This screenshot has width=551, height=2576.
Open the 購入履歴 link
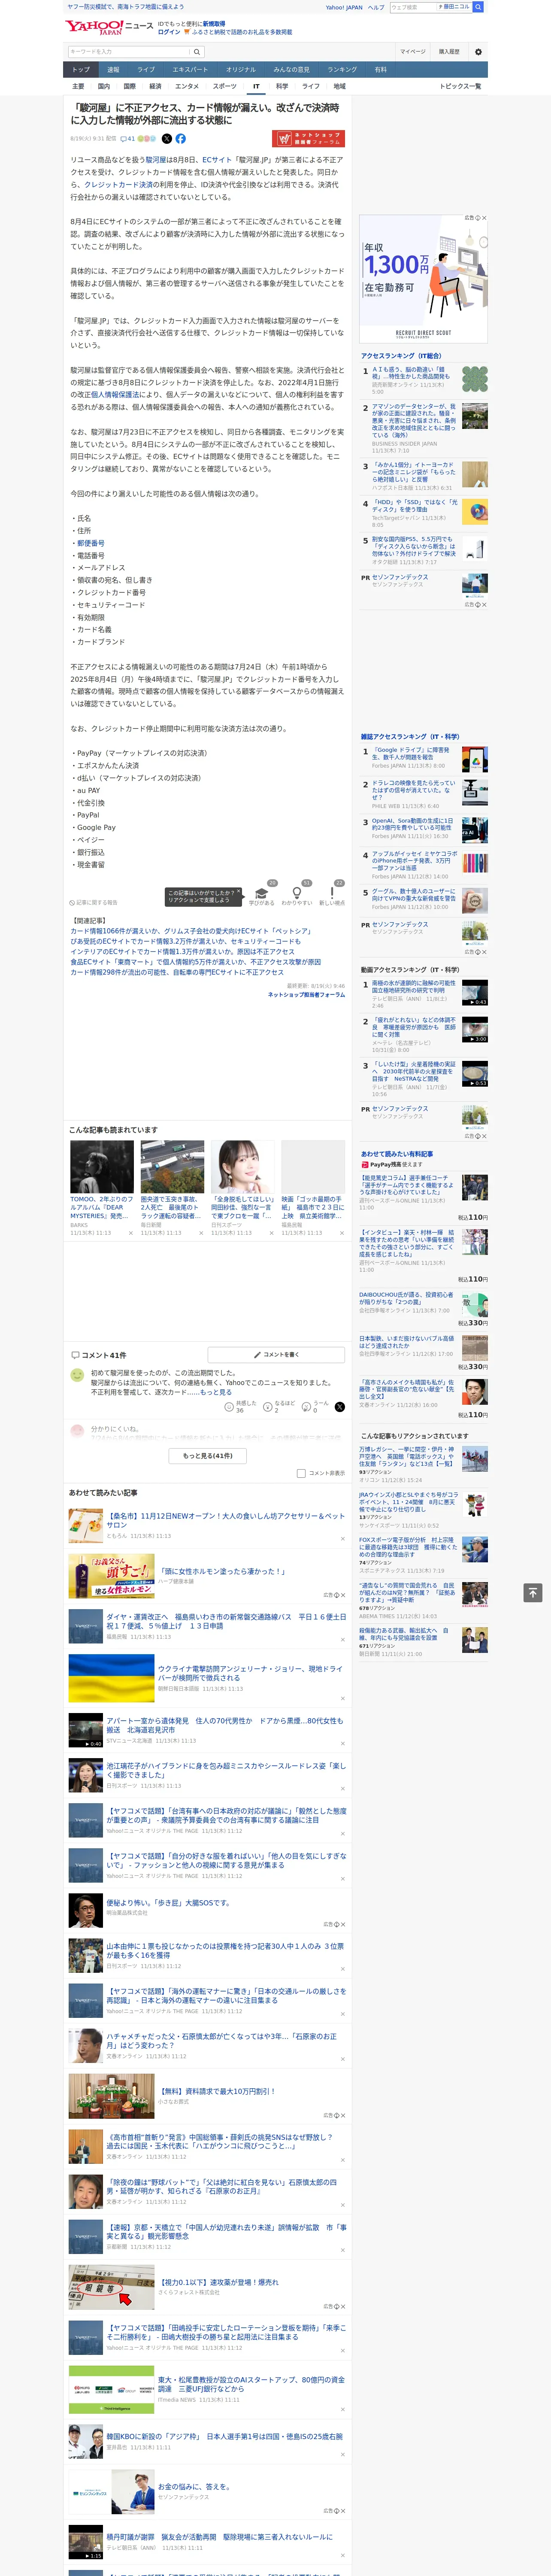pyautogui.click(x=449, y=51)
